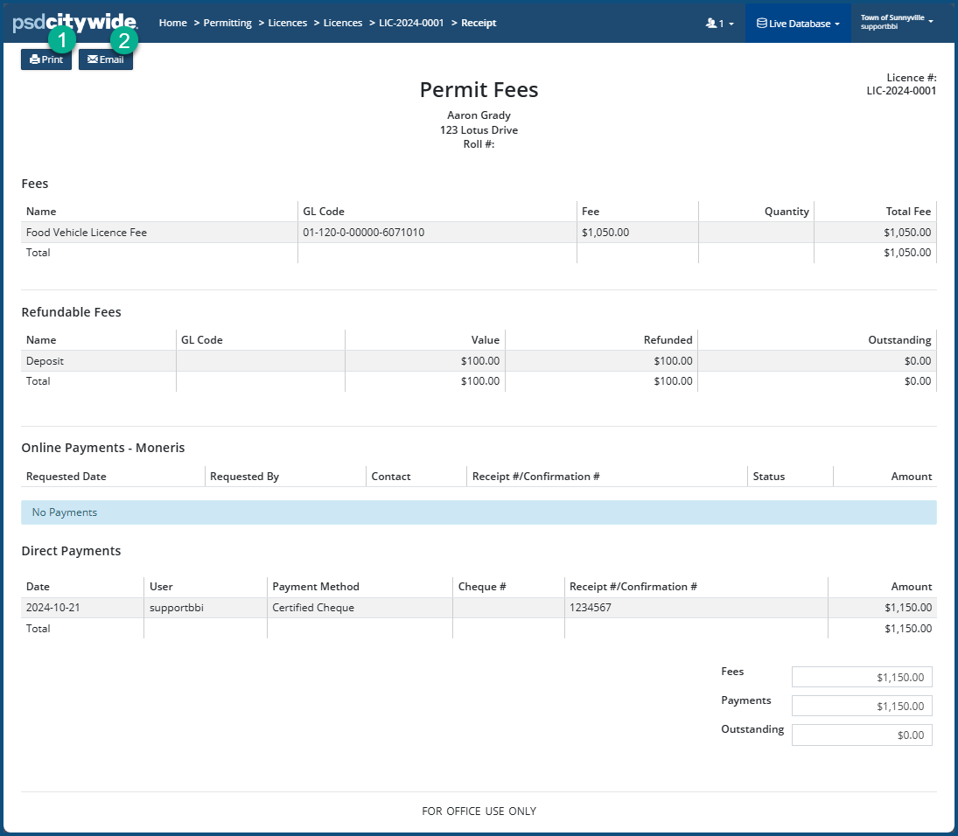Open the first Licences breadcrumb
This screenshot has width=958, height=836.
coord(287,23)
